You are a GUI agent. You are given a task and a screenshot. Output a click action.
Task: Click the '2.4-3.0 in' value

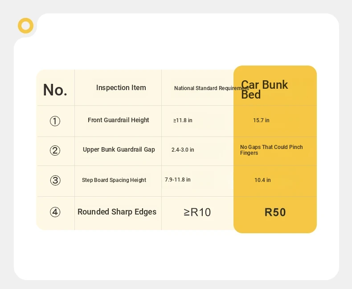[x=183, y=150]
